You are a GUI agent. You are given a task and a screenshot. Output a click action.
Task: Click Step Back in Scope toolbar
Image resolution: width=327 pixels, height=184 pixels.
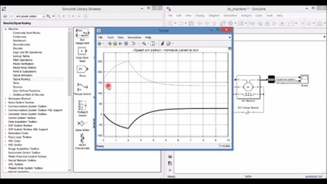click(109, 43)
